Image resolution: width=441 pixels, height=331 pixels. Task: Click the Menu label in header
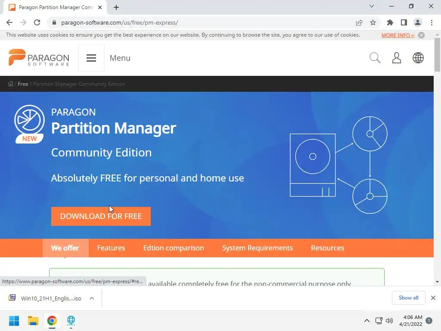point(120,58)
